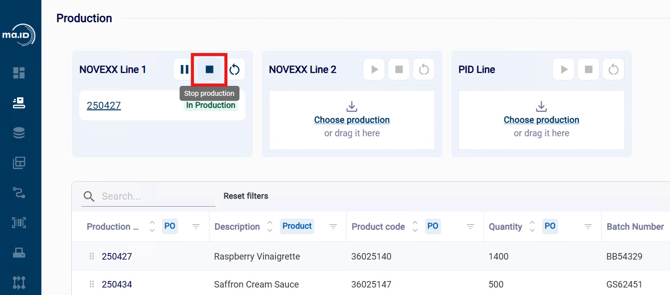Screen dimensions: 670x295
Task: Toggle the PO tag on Production column
Action: (x=170, y=226)
